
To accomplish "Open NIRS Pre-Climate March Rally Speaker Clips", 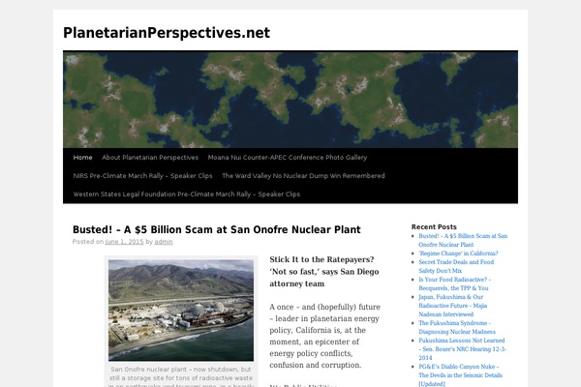I will point(142,176).
